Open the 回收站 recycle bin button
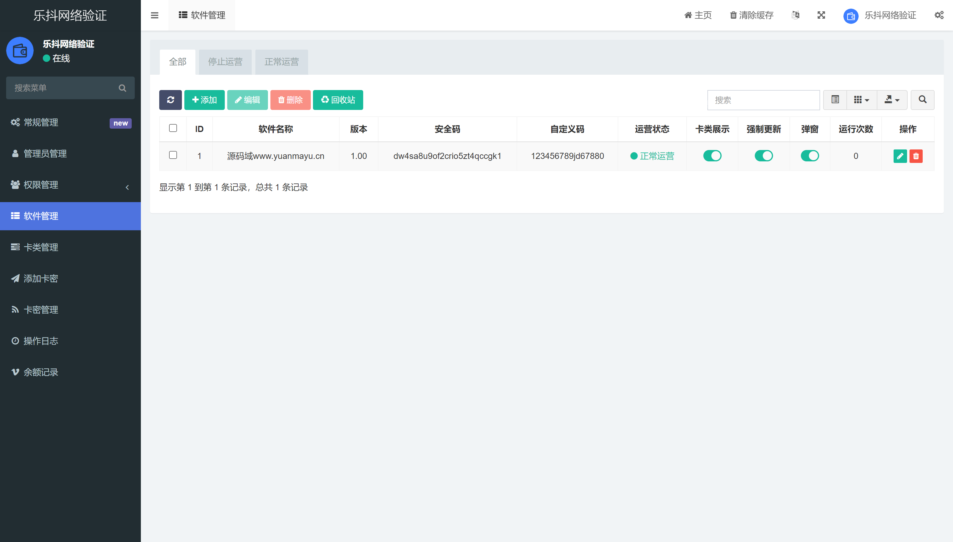The image size is (953, 542). click(x=338, y=100)
